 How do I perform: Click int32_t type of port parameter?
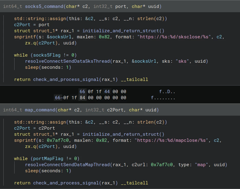coord(103,6)
